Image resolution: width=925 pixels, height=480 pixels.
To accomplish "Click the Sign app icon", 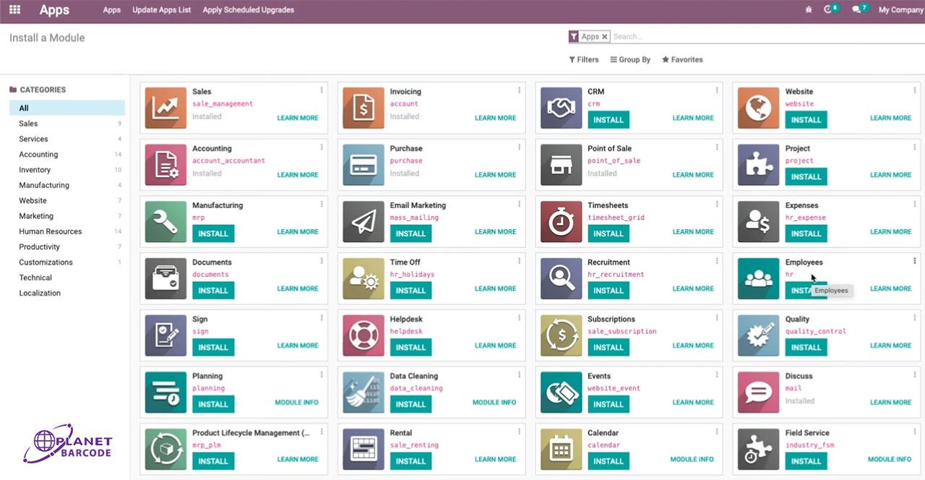I will (x=165, y=335).
